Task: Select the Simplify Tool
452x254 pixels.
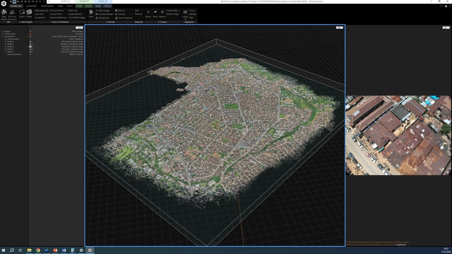Action: [102, 18]
